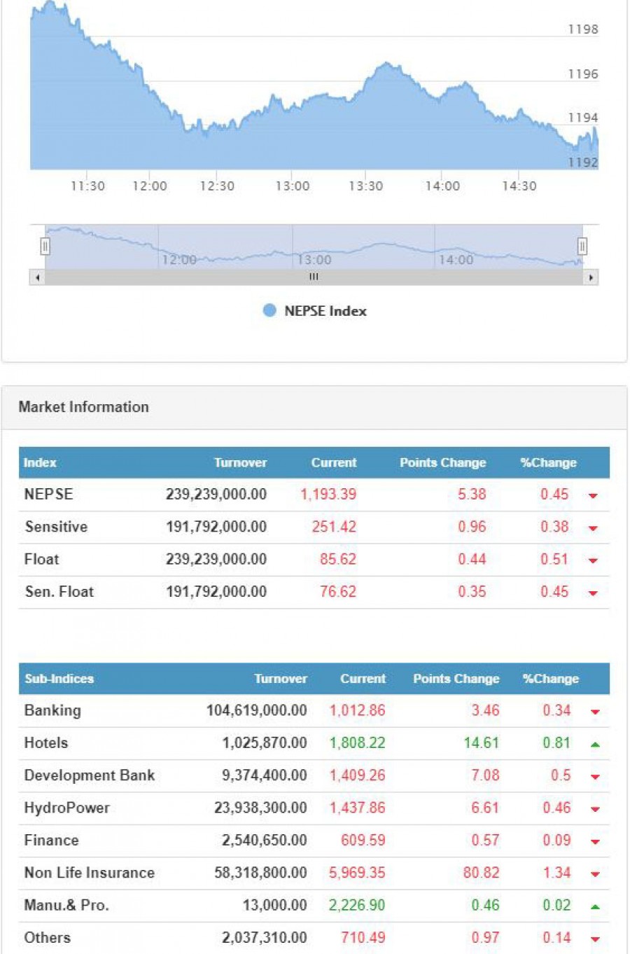Click the horizontal scrollbar grip in navigator
Viewport: 630px width, 954px height.
(x=314, y=277)
